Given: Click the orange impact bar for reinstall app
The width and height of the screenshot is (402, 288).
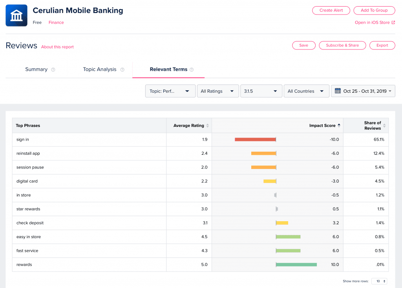Looking at the screenshot, I should (x=263, y=153).
